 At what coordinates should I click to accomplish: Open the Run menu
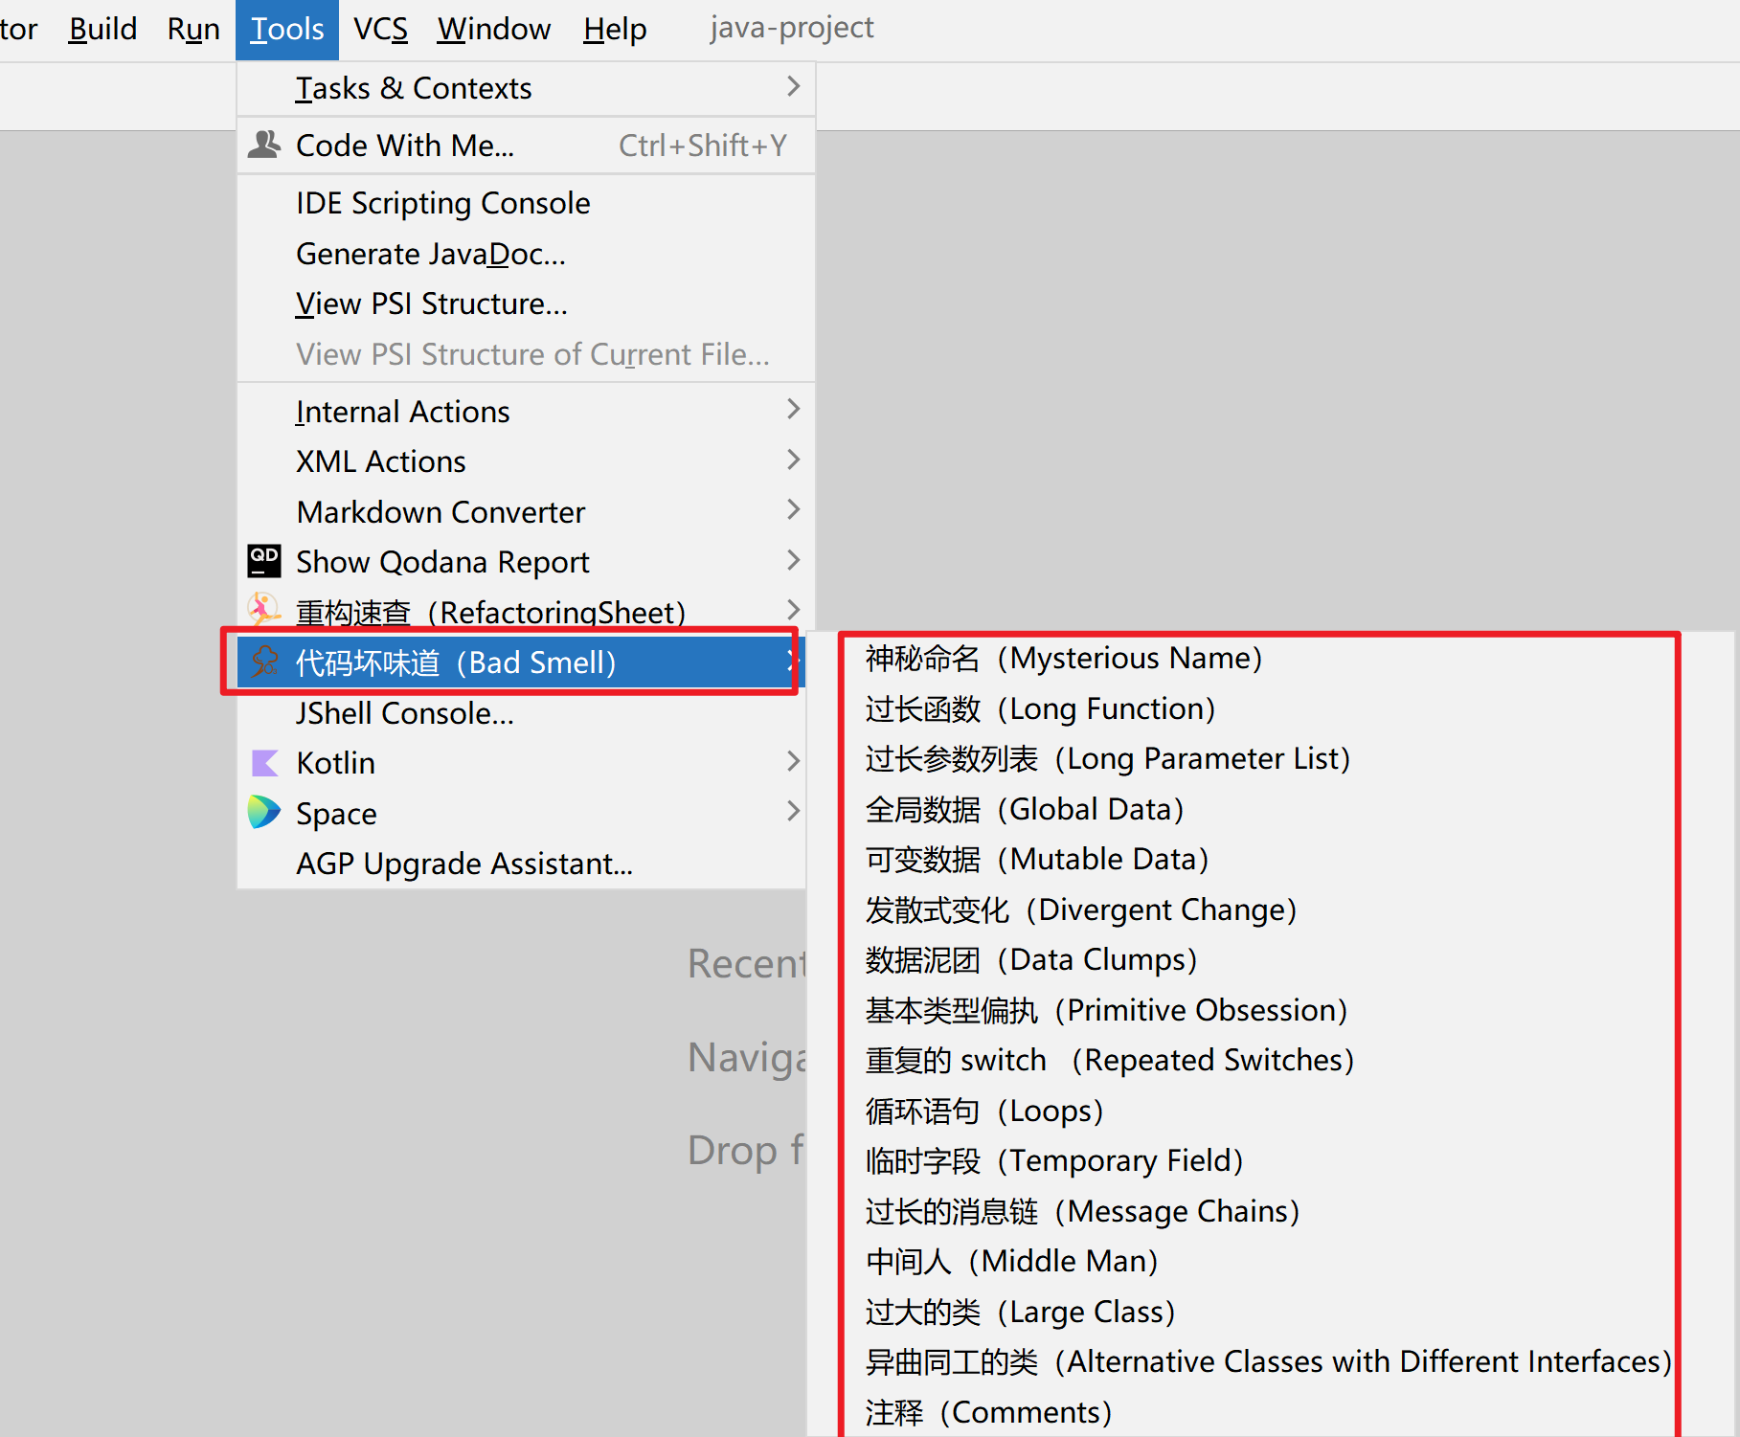[193, 29]
